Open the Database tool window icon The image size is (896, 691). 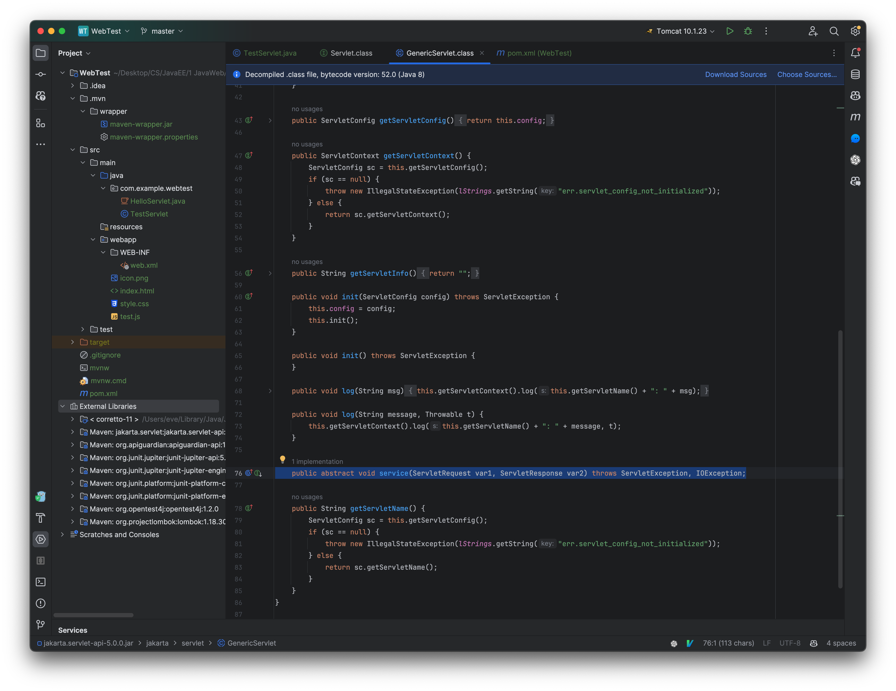pos(855,74)
